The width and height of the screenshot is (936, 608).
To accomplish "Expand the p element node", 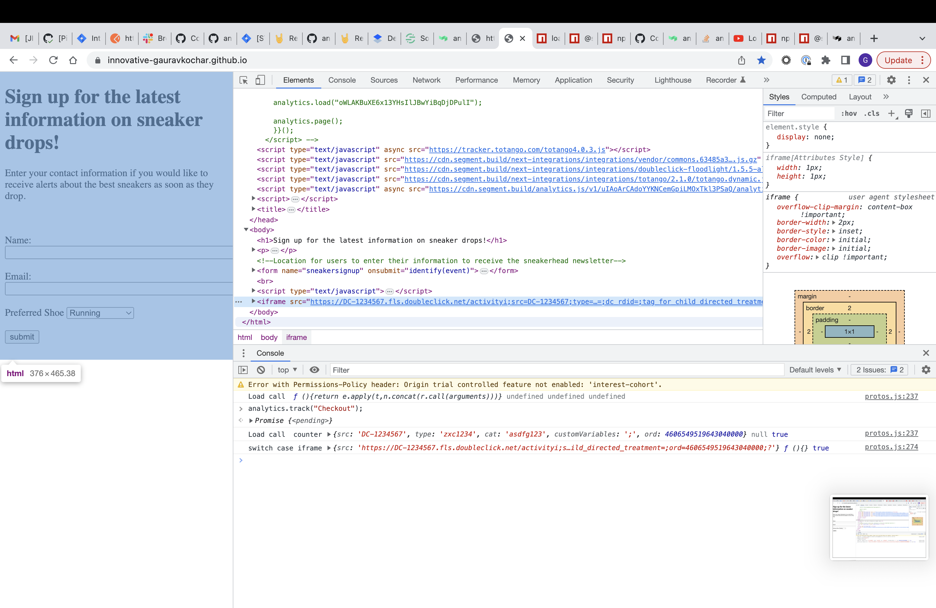I will tap(254, 250).
